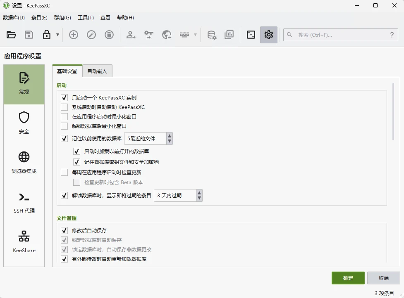Enable 在应用程序启动时最小化窗口
The height and width of the screenshot is (298, 404).
pos(64,117)
